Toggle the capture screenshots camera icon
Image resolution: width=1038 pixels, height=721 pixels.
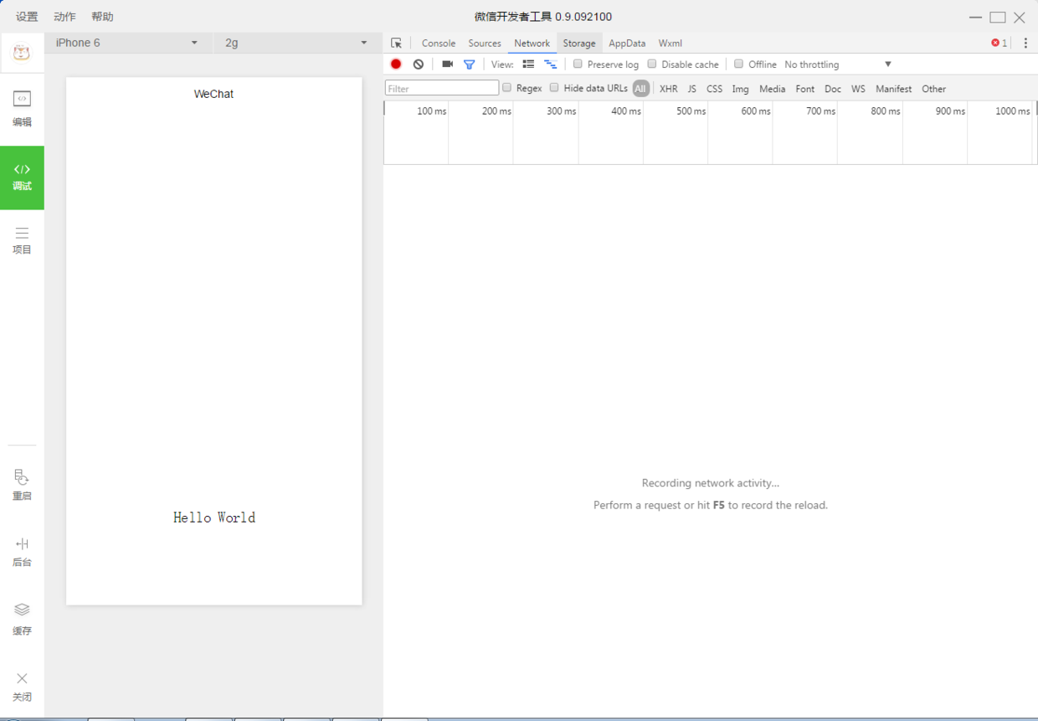click(447, 64)
